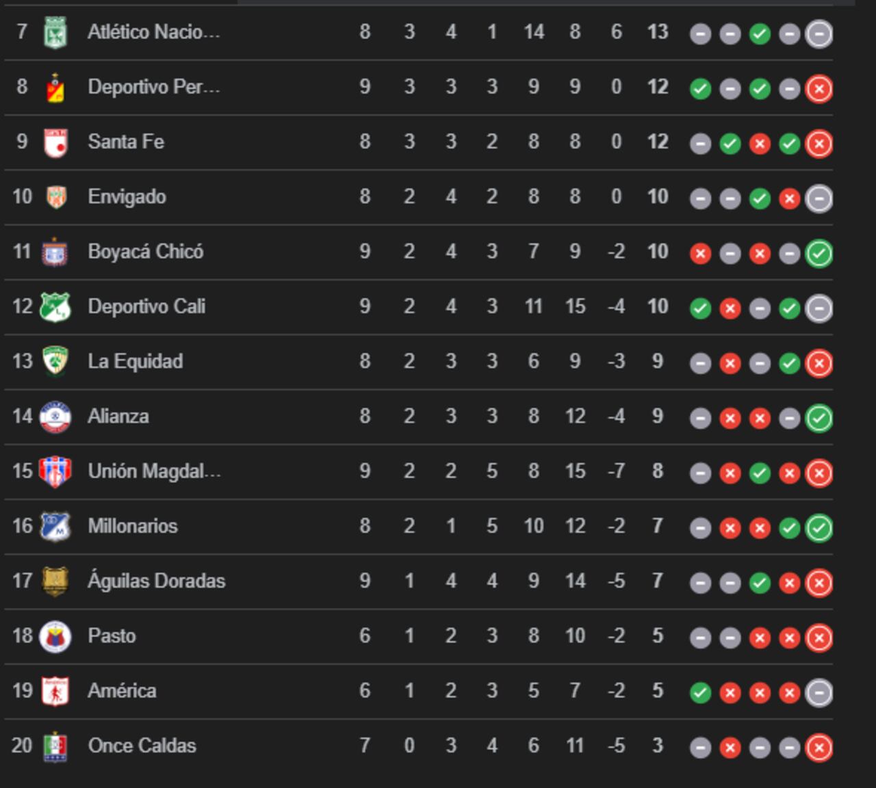The height and width of the screenshot is (788, 876).
Task: Click the Once Caldas club crest
Action: 55,746
